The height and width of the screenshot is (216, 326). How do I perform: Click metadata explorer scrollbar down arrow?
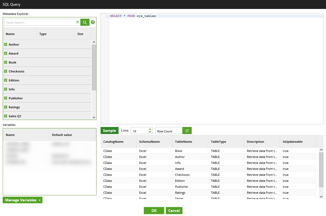pyautogui.click(x=94, y=117)
